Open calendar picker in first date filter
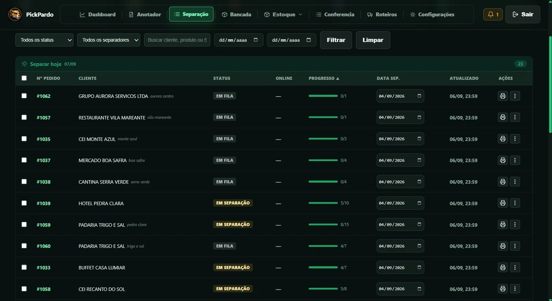The width and height of the screenshot is (552, 301). (256, 40)
